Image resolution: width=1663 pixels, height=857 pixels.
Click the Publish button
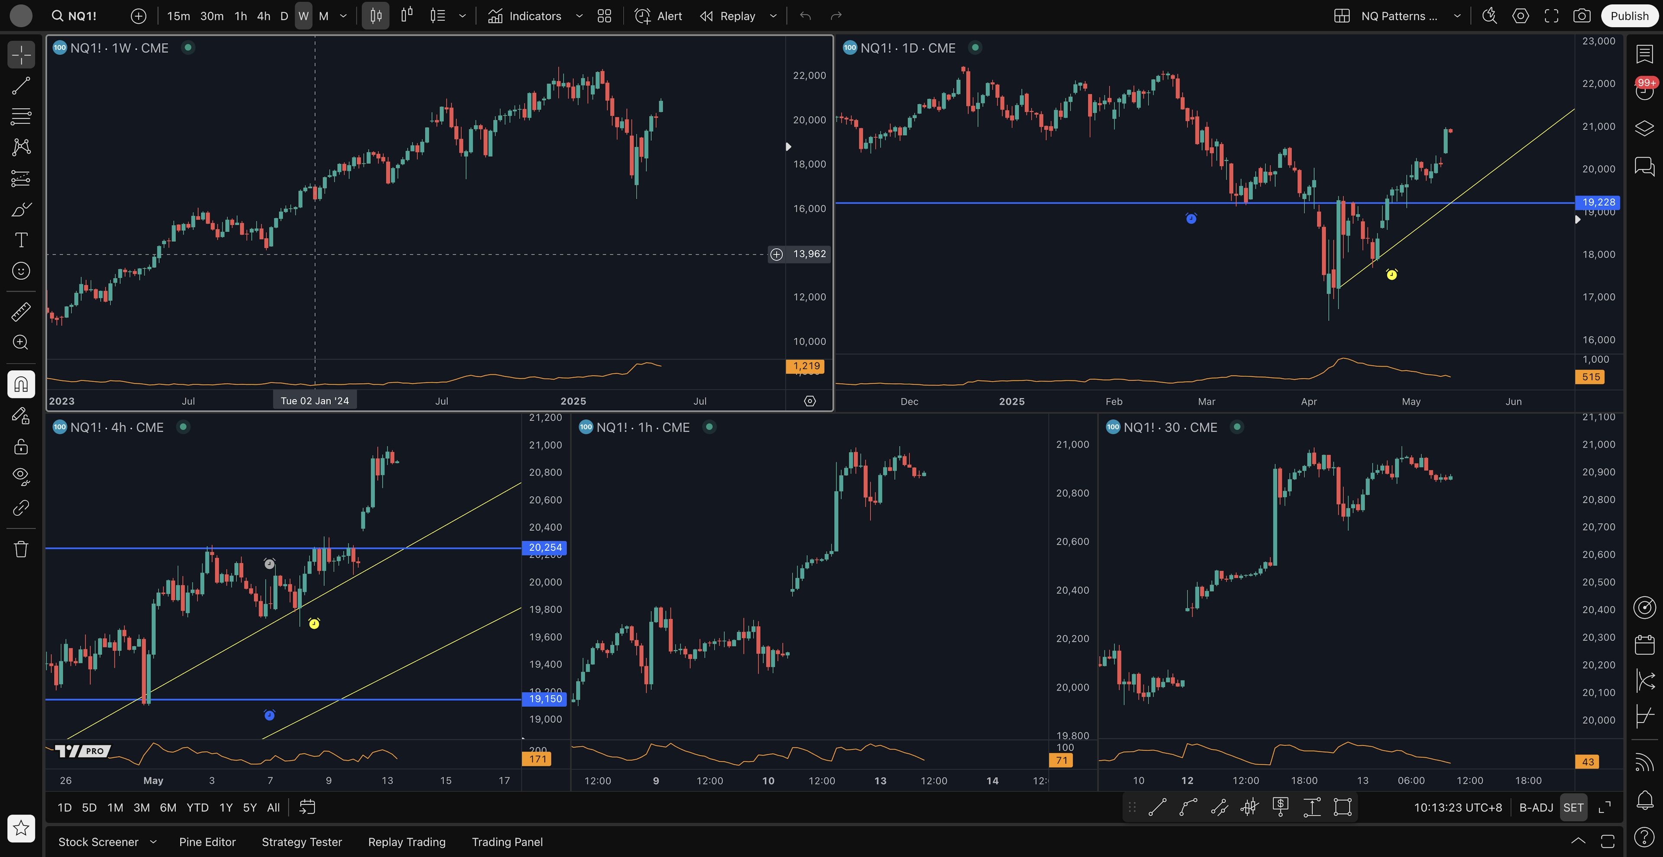point(1629,16)
